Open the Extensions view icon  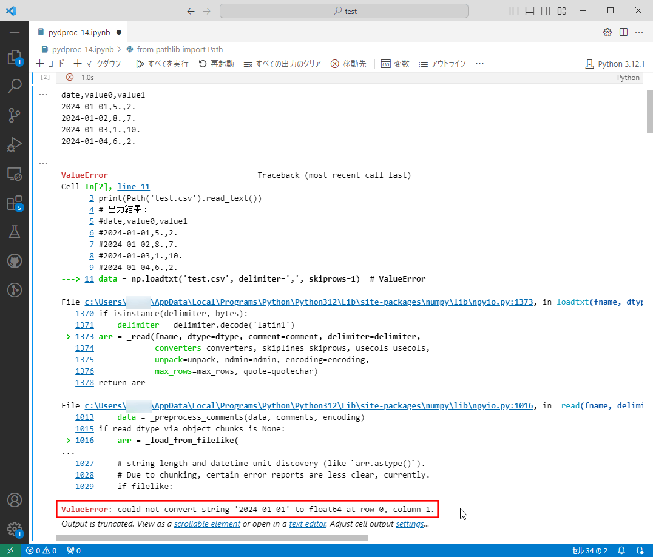pos(15,203)
